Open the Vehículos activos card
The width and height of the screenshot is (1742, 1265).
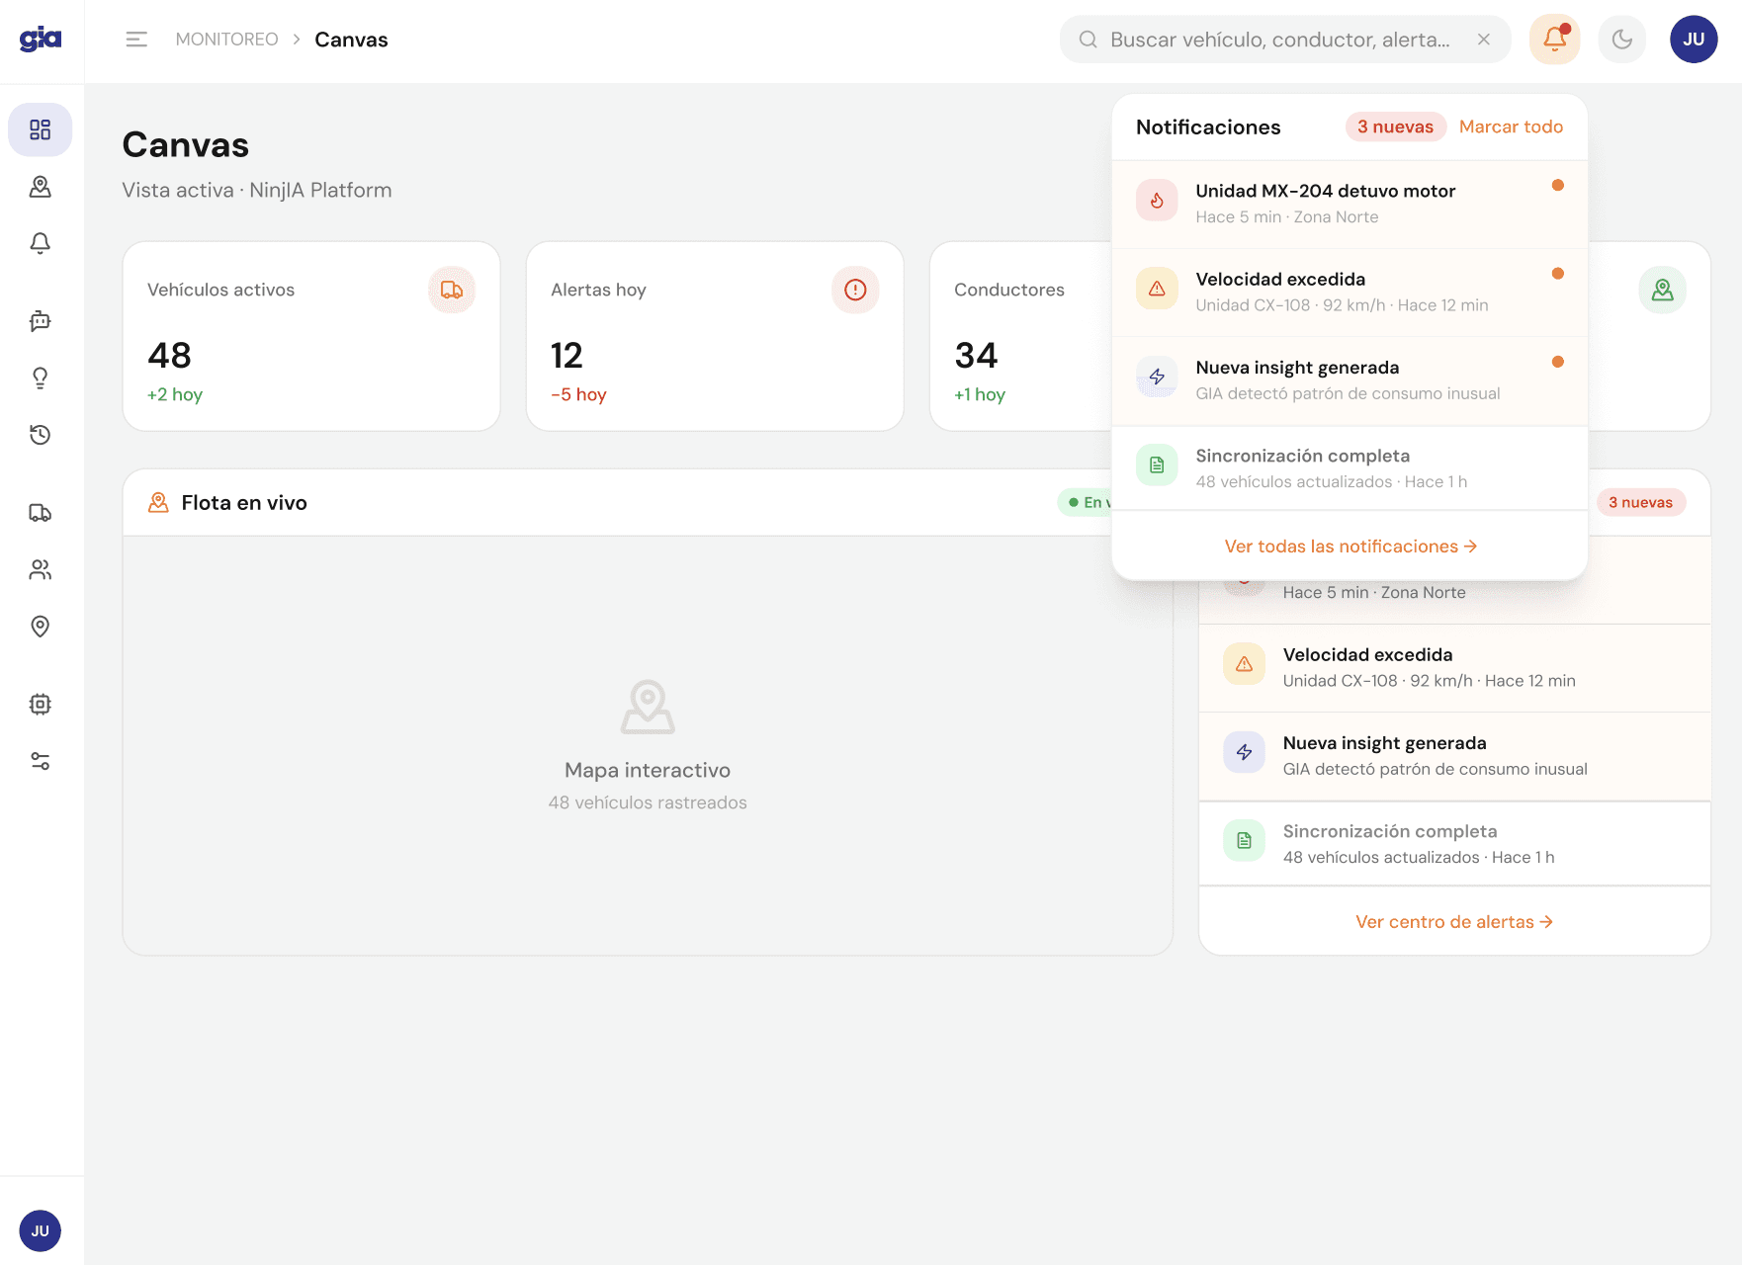[311, 336]
